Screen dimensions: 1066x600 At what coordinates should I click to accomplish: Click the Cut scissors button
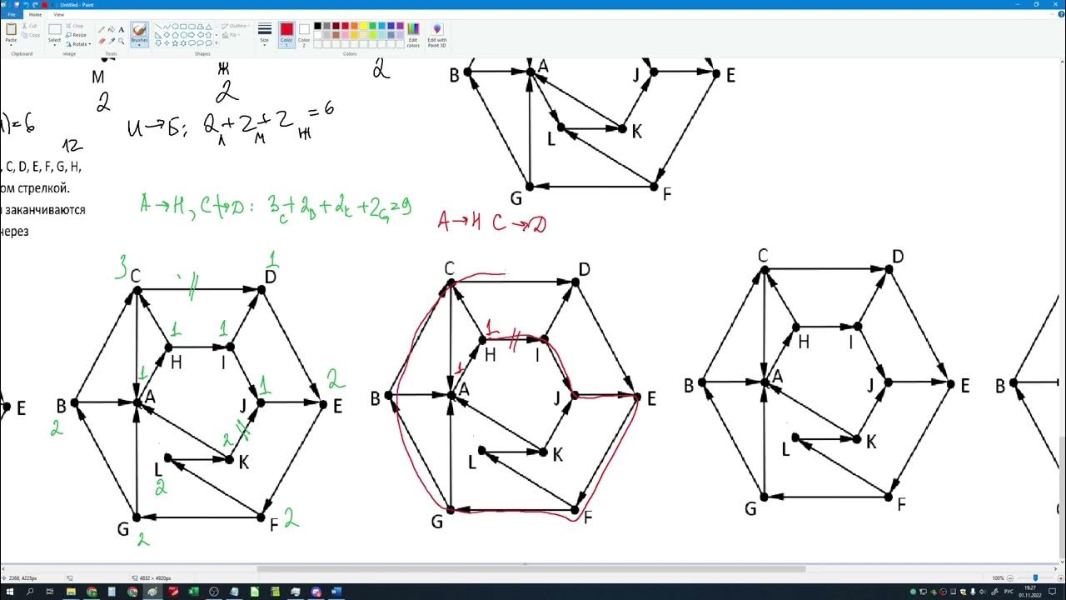(30, 26)
